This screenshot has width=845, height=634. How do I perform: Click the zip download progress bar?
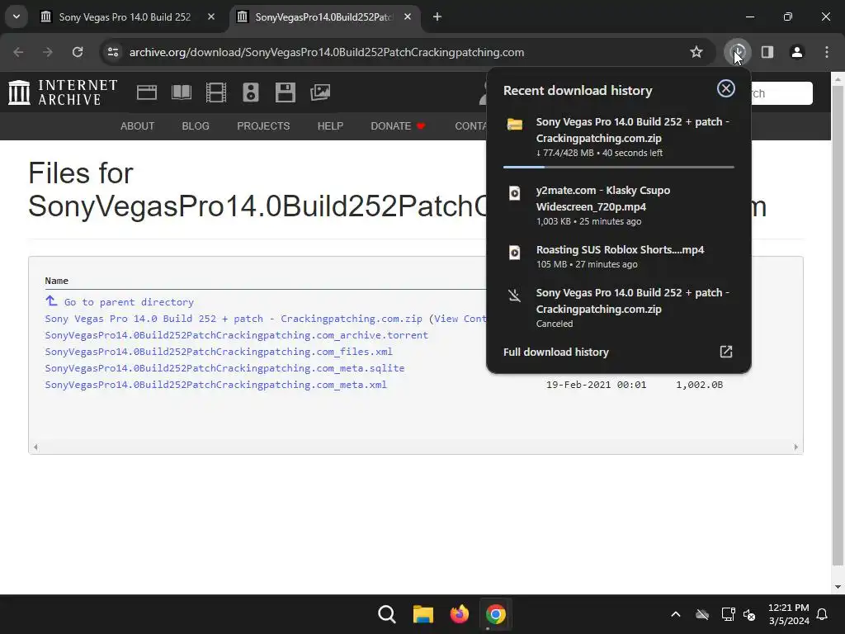pyautogui.click(x=618, y=167)
